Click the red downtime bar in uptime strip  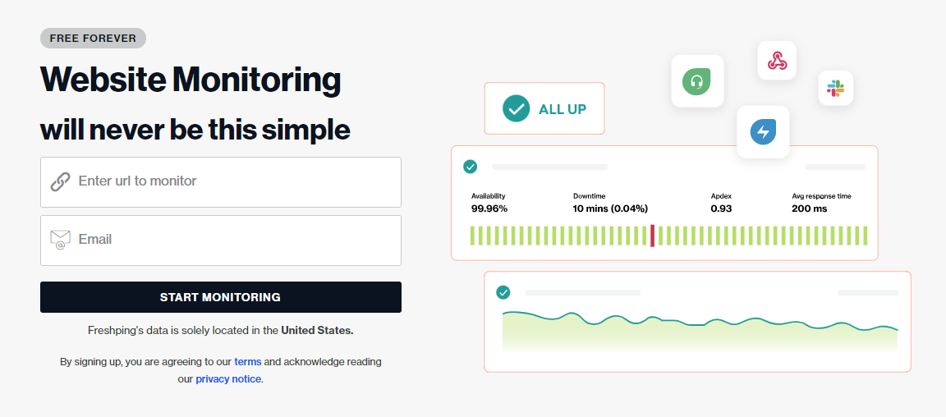point(652,236)
